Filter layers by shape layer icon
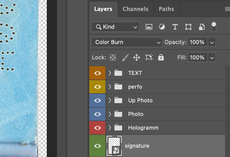230x157 pixels. [x=188, y=27]
